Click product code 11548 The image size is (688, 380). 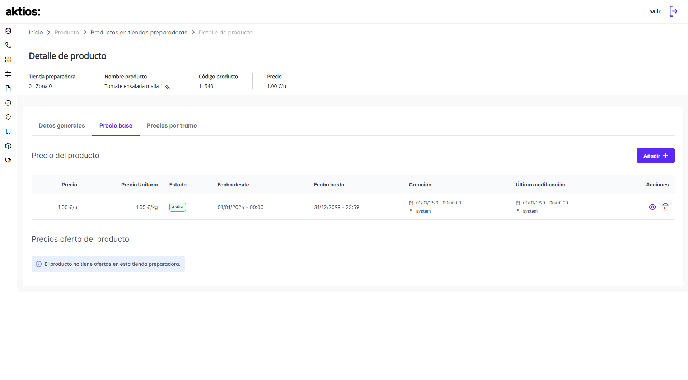[206, 86]
